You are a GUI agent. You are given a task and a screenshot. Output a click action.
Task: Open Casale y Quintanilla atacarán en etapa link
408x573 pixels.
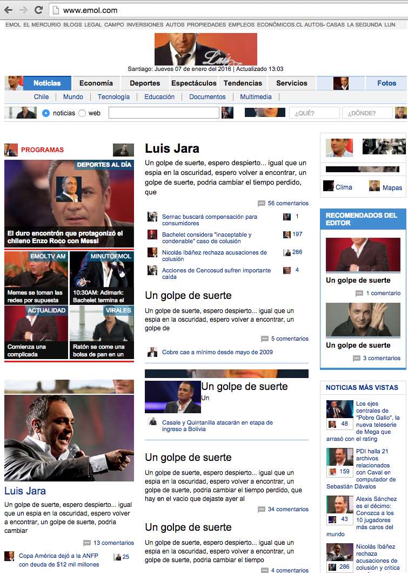217,426
